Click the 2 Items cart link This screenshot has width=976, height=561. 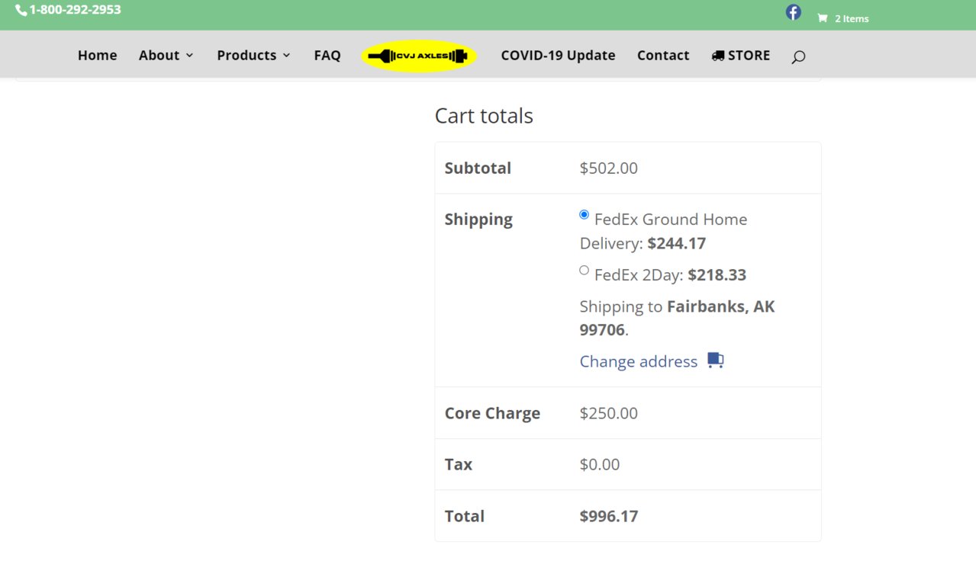click(x=852, y=18)
